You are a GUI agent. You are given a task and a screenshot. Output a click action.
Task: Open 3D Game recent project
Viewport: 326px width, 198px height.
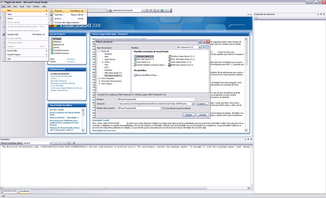coord(56,39)
